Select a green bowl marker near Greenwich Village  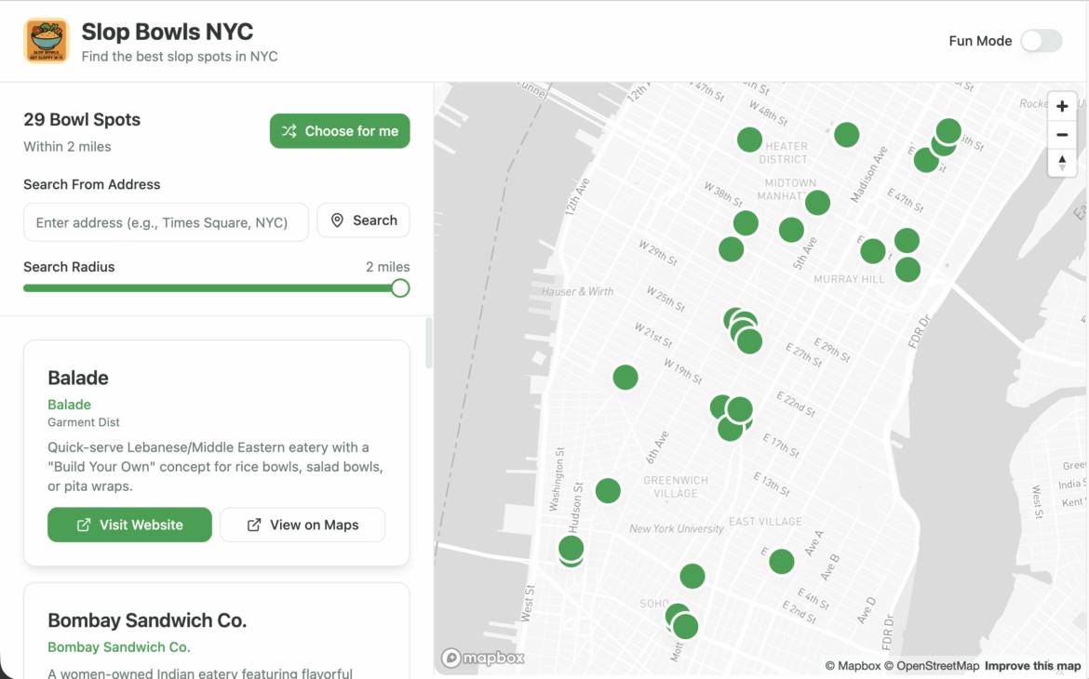click(x=609, y=490)
